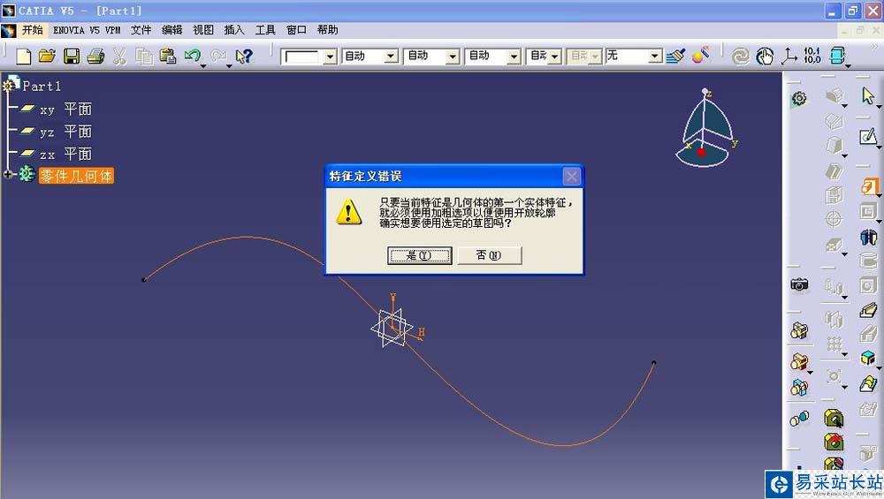The height and width of the screenshot is (499, 884).
Task: Click the Mean dimensions 10.1/10.0 icon
Action: (812, 55)
